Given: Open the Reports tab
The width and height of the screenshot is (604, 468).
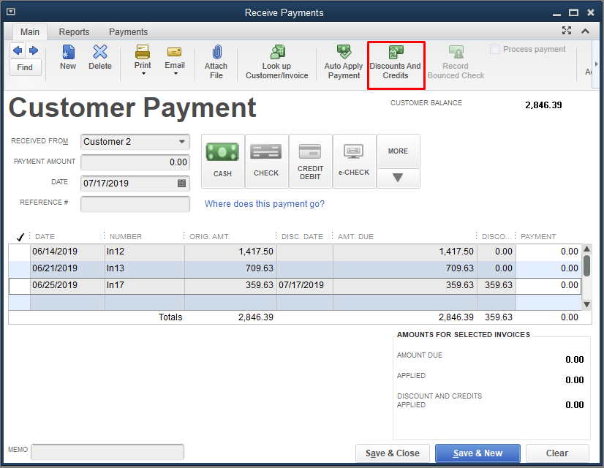Looking at the screenshot, I should (74, 32).
